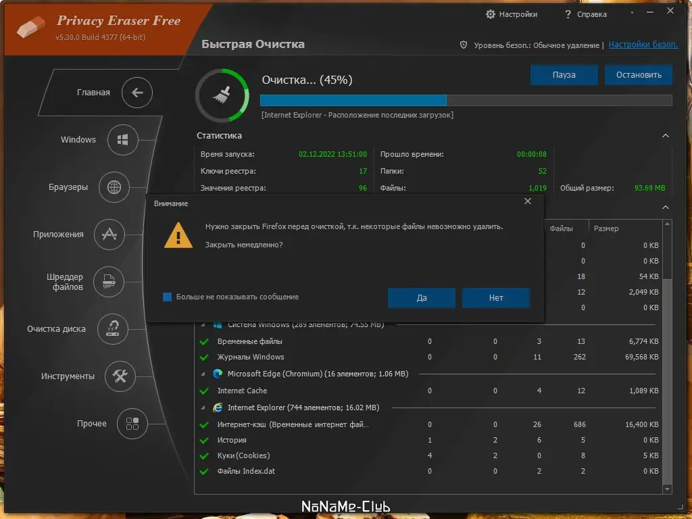Viewport: 692px width, 519px height.
Task: Click the Настройки gear icon
Action: point(491,14)
